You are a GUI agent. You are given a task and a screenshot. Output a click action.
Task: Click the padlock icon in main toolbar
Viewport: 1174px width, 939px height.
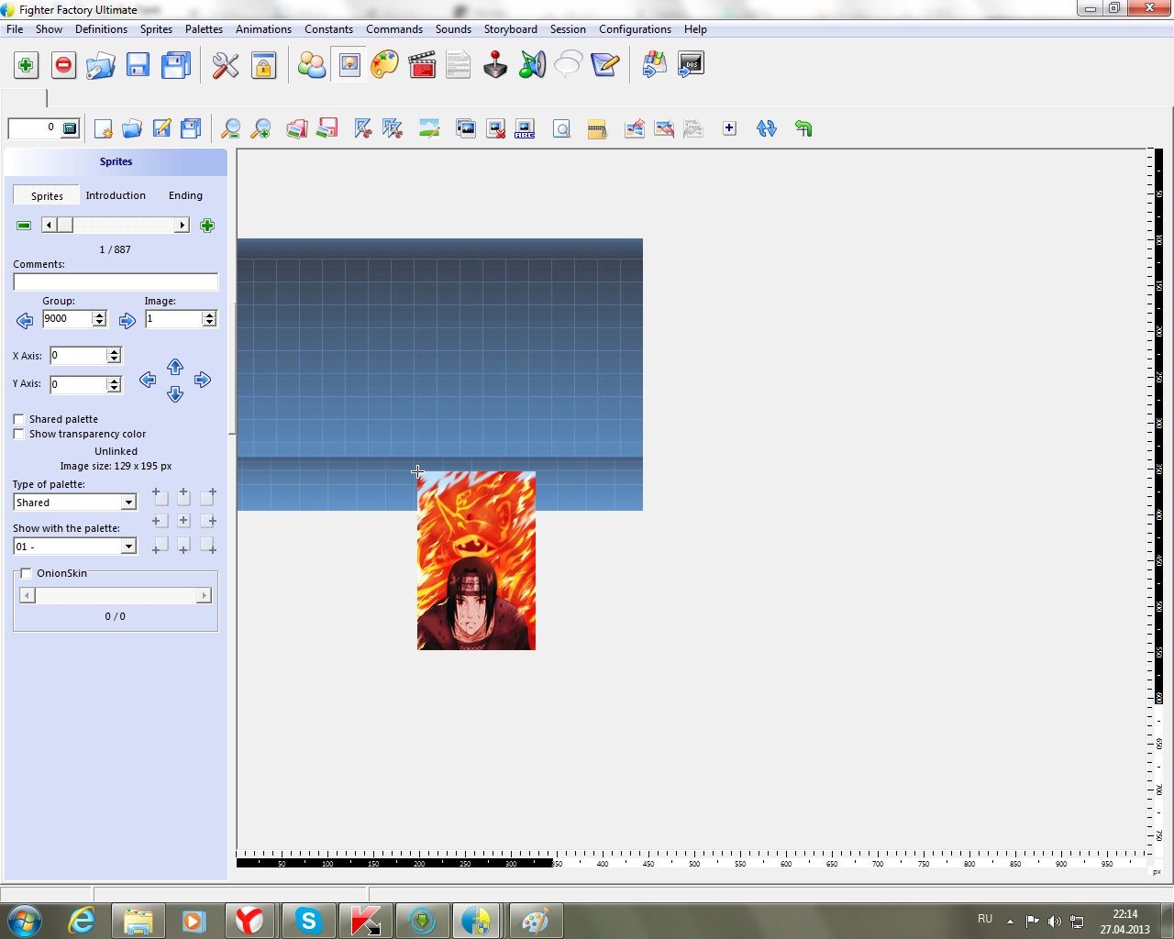point(264,65)
